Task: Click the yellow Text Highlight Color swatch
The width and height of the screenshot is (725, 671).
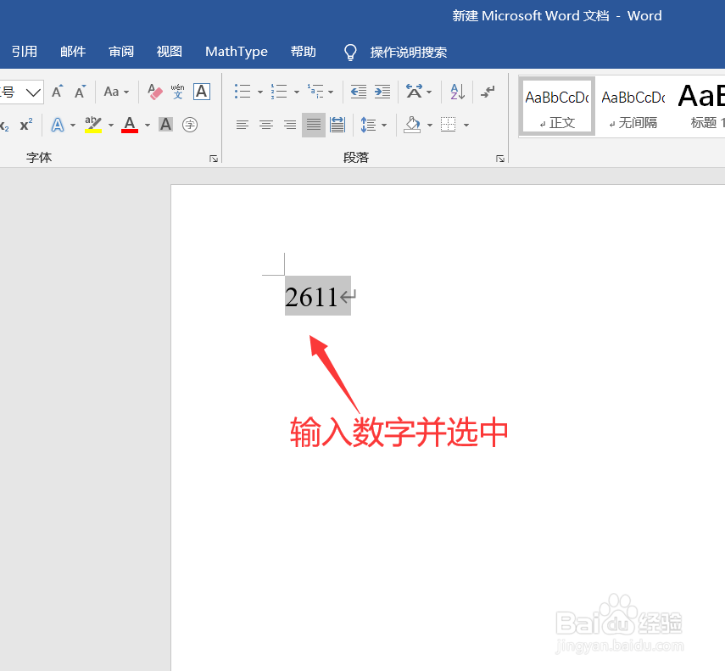Action: point(92,130)
